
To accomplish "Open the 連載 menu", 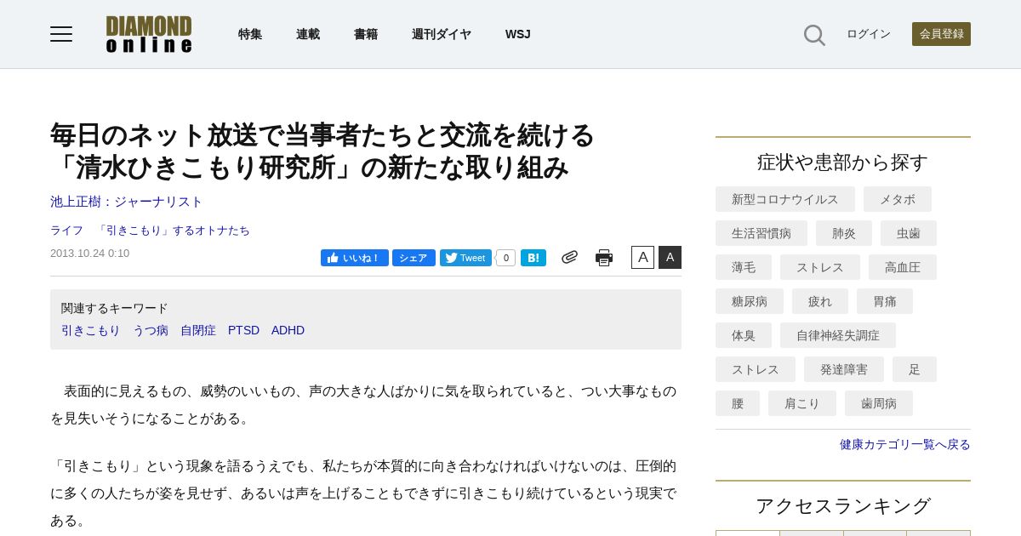I will tap(308, 34).
